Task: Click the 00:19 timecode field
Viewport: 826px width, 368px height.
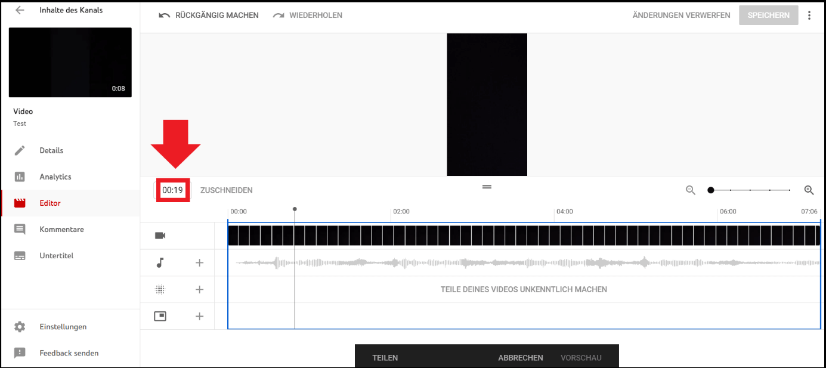Action: coord(173,190)
